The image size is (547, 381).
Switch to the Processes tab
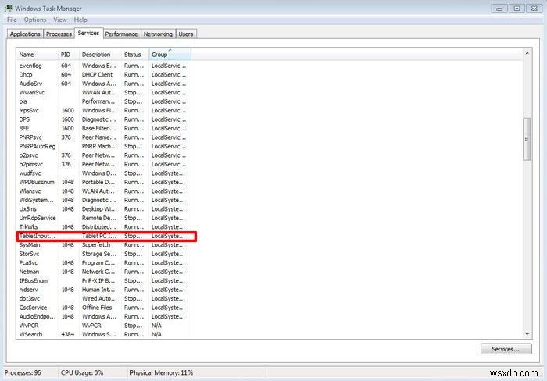(59, 34)
